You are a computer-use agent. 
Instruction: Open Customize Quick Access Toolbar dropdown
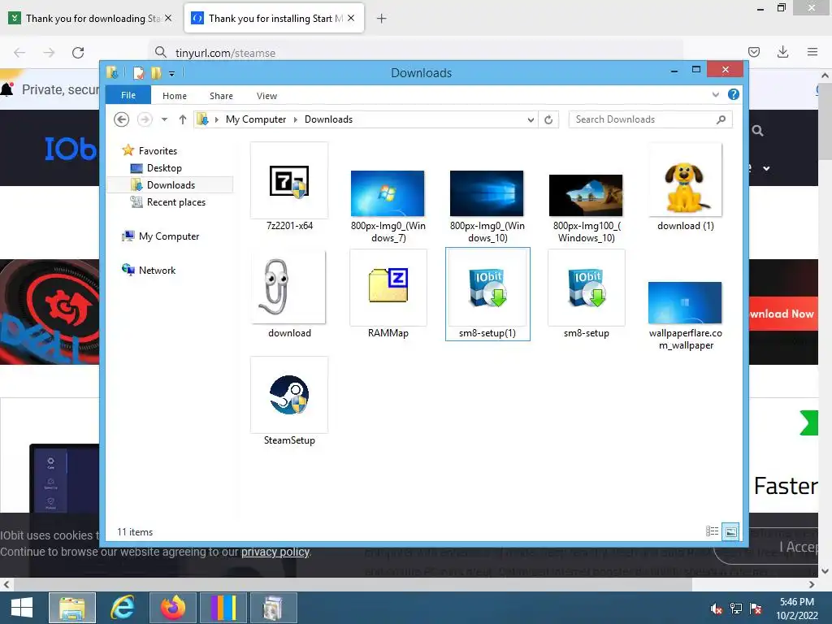[x=171, y=74]
